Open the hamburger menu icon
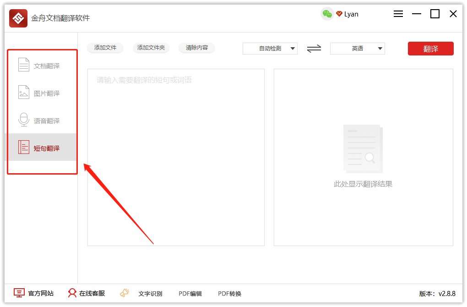467x307 pixels. tap(398, 14)
